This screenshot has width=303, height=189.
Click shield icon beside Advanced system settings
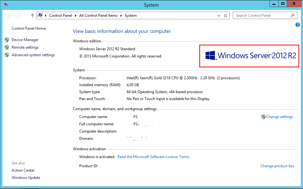[x=7, y=55]
